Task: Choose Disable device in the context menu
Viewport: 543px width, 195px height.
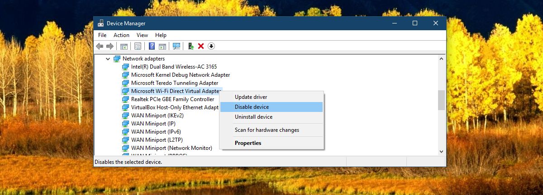Action: click(x=271, y=107)
